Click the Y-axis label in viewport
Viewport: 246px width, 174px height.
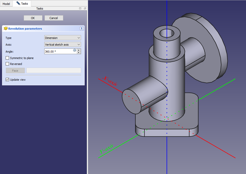[x=106, y=149]
